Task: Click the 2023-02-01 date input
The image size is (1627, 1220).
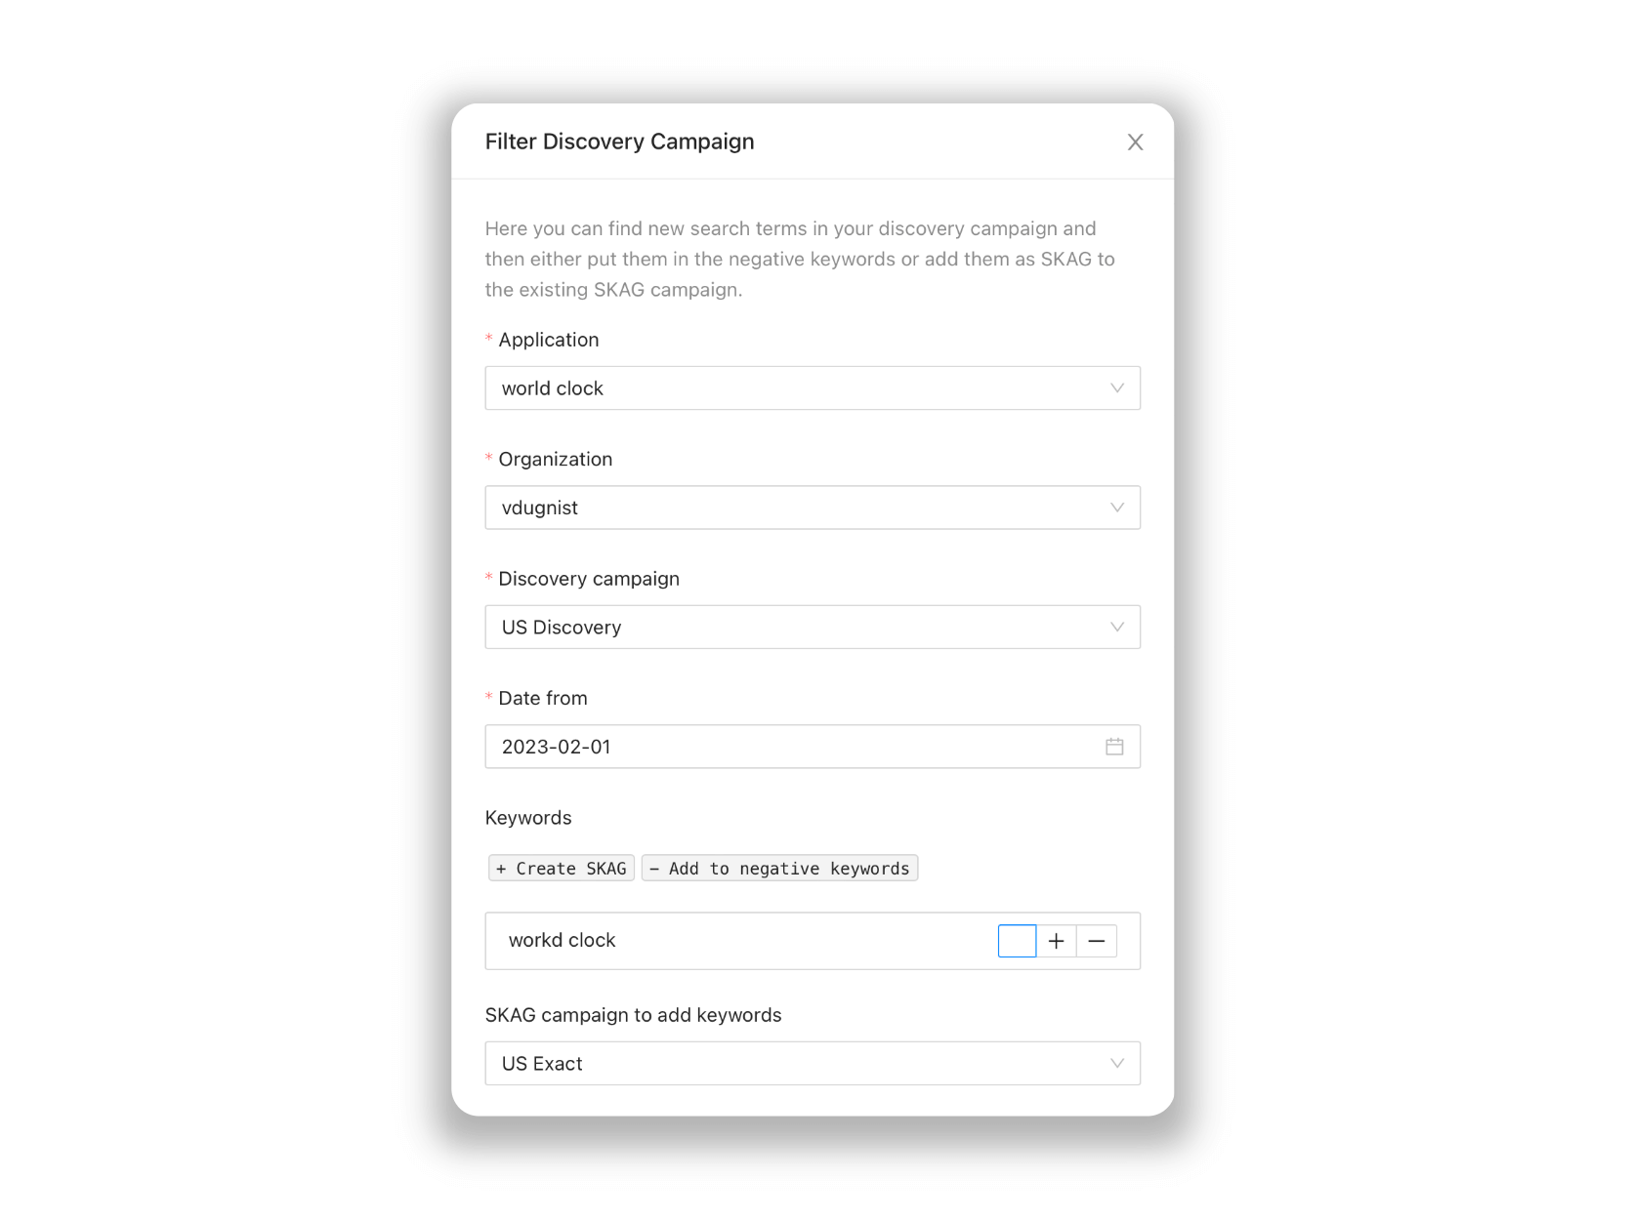Action: coord(813,747)
